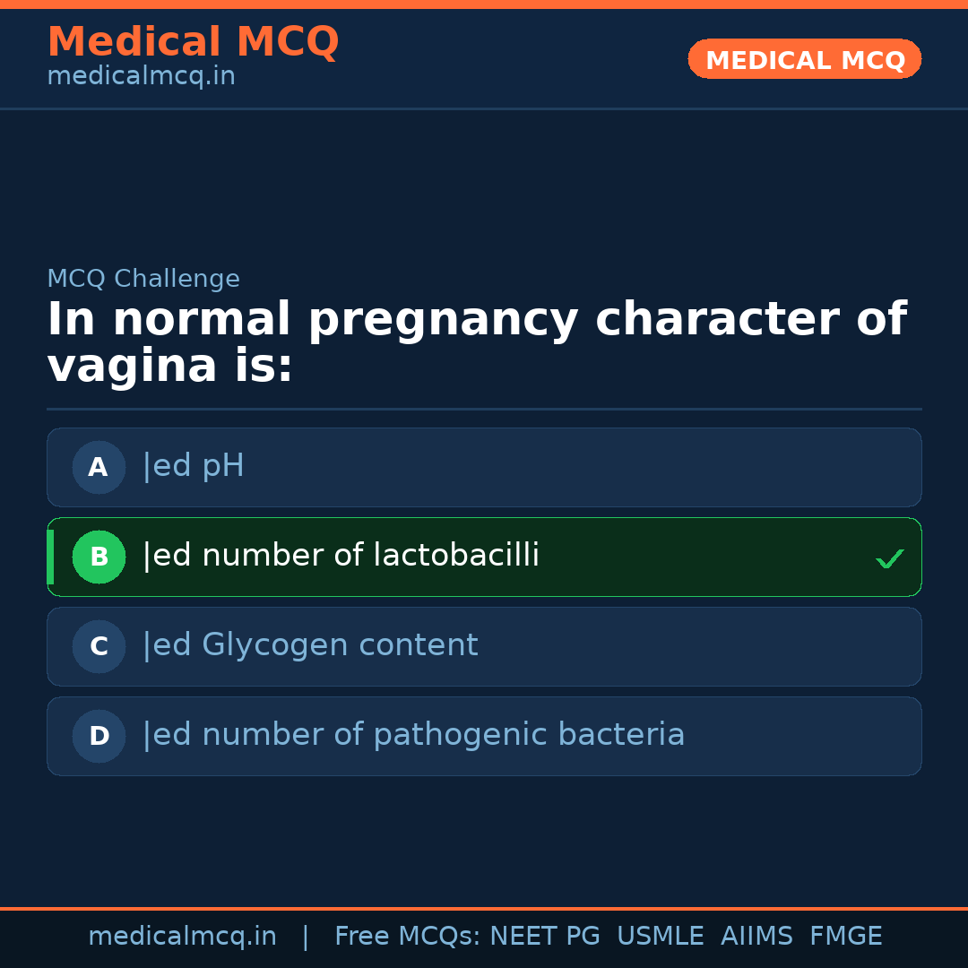Switch to the NEET PG section
The height and width of the screenshot is (968, 968).
point(544,936)
